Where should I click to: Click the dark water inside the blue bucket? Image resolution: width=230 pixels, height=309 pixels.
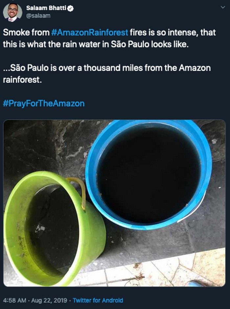pos(148,174)
